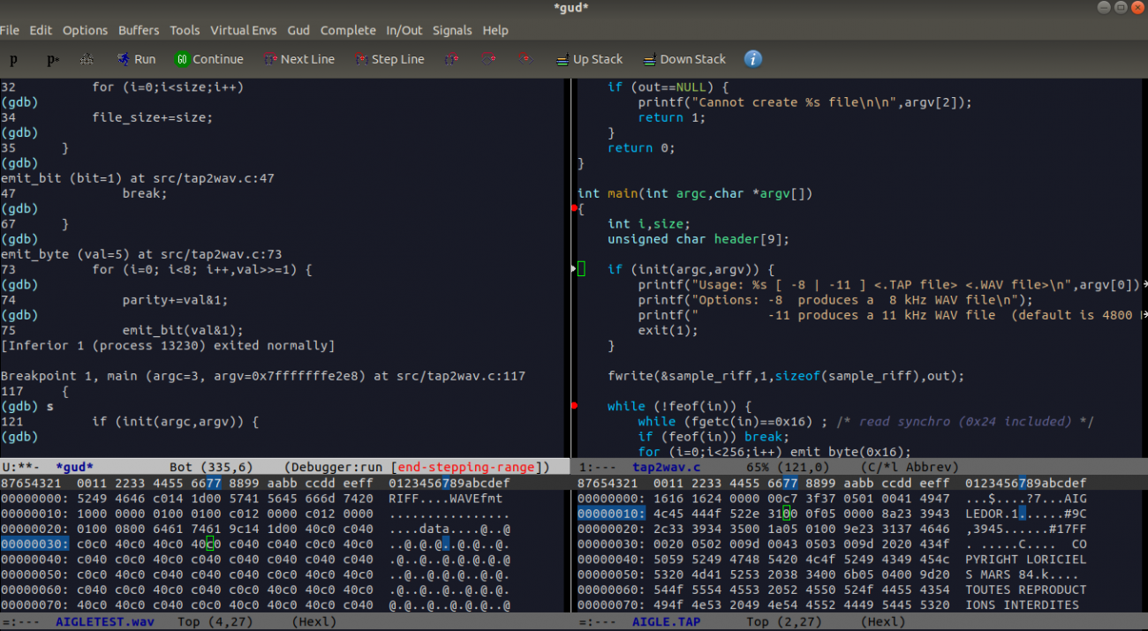Open the Signals menu

(x=452, y=30)
